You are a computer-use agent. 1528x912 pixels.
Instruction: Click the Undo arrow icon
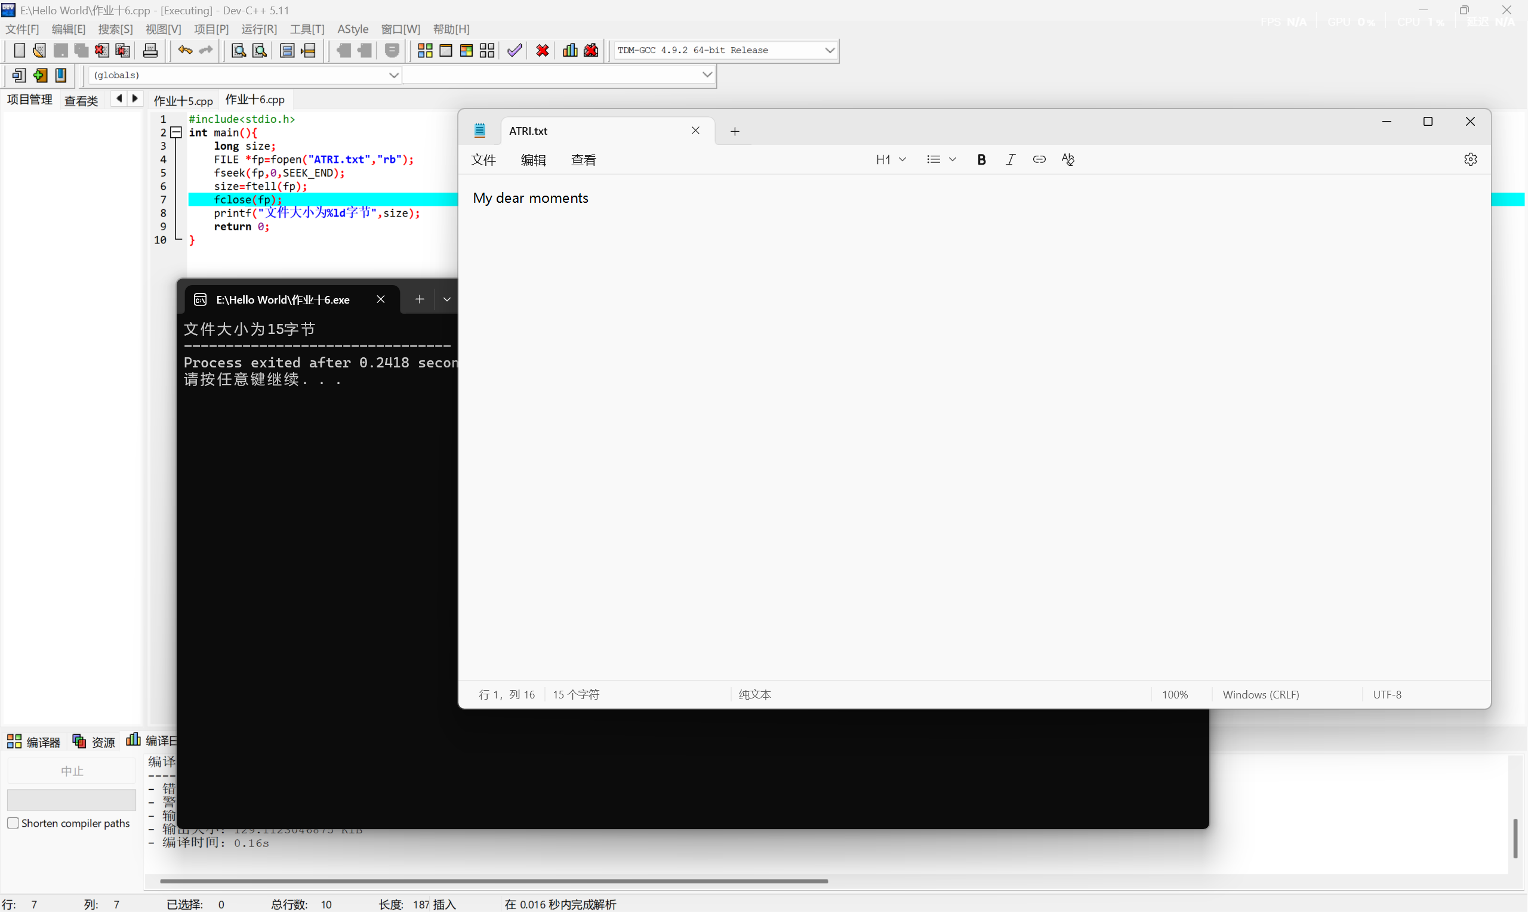[x=184, y=50]
